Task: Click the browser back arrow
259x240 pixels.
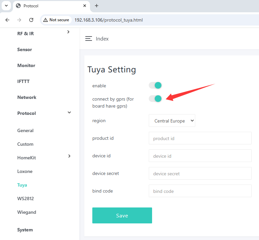Action: click(7, 20)
